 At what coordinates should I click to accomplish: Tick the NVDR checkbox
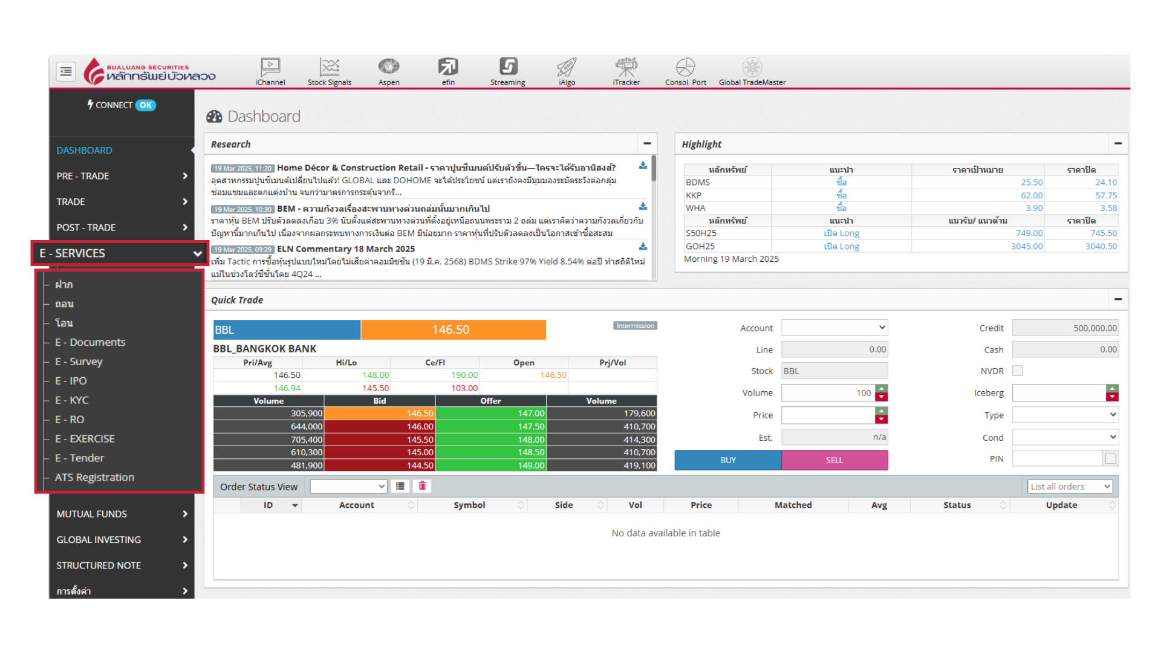tap(1018, 371)
